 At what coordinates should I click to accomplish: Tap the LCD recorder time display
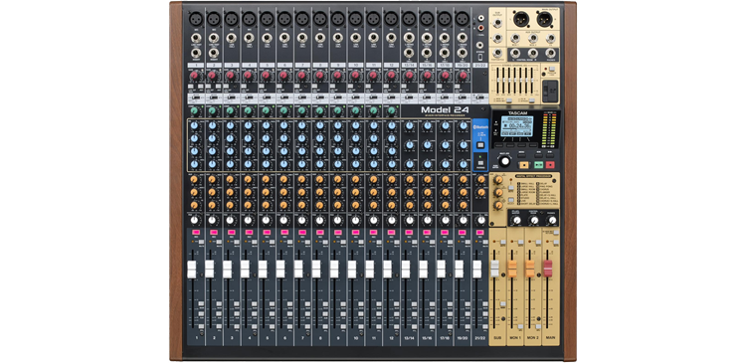[x=516, y=126]
